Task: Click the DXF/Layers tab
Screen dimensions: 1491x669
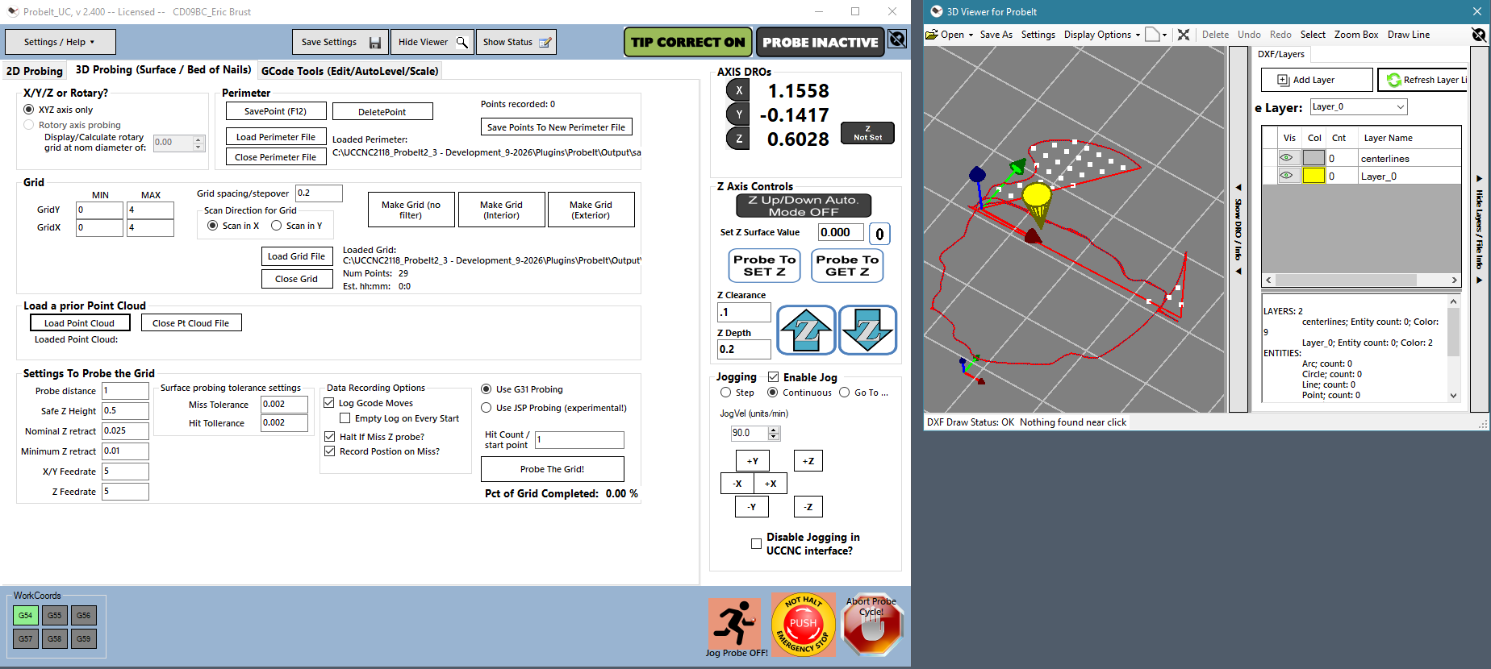Action: 1281,54
